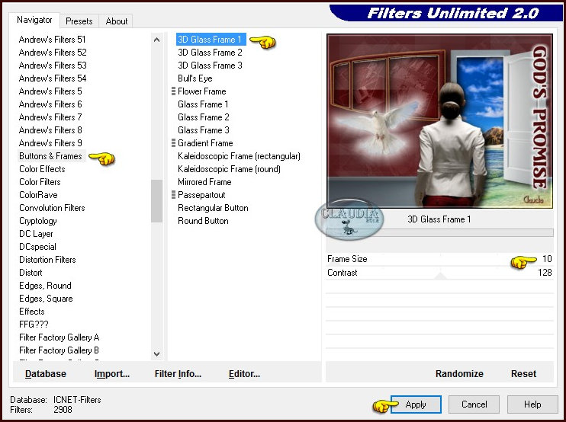566x422 pixels.
Task: Select Cryptology category
Action: pyautogui.click(x=38, y=221)
